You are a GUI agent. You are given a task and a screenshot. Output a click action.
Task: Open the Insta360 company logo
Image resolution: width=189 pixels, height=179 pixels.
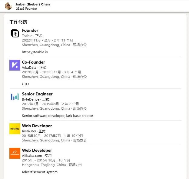(15, 129)
